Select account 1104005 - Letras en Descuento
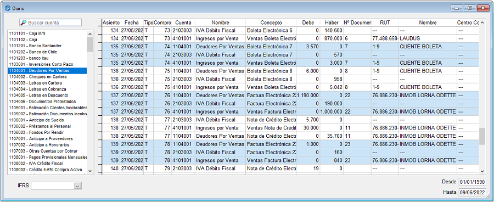The width and height of the screenshot is (494, 202). (47, 95)
